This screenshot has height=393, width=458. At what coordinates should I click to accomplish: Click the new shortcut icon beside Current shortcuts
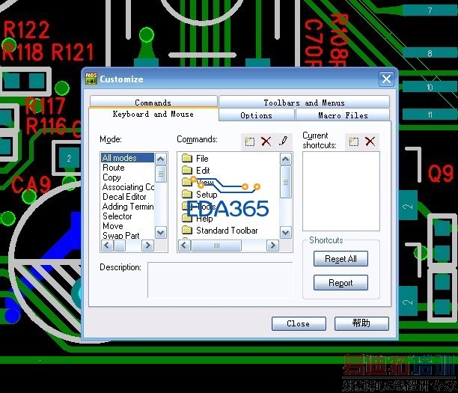click(x=353, y=141)
